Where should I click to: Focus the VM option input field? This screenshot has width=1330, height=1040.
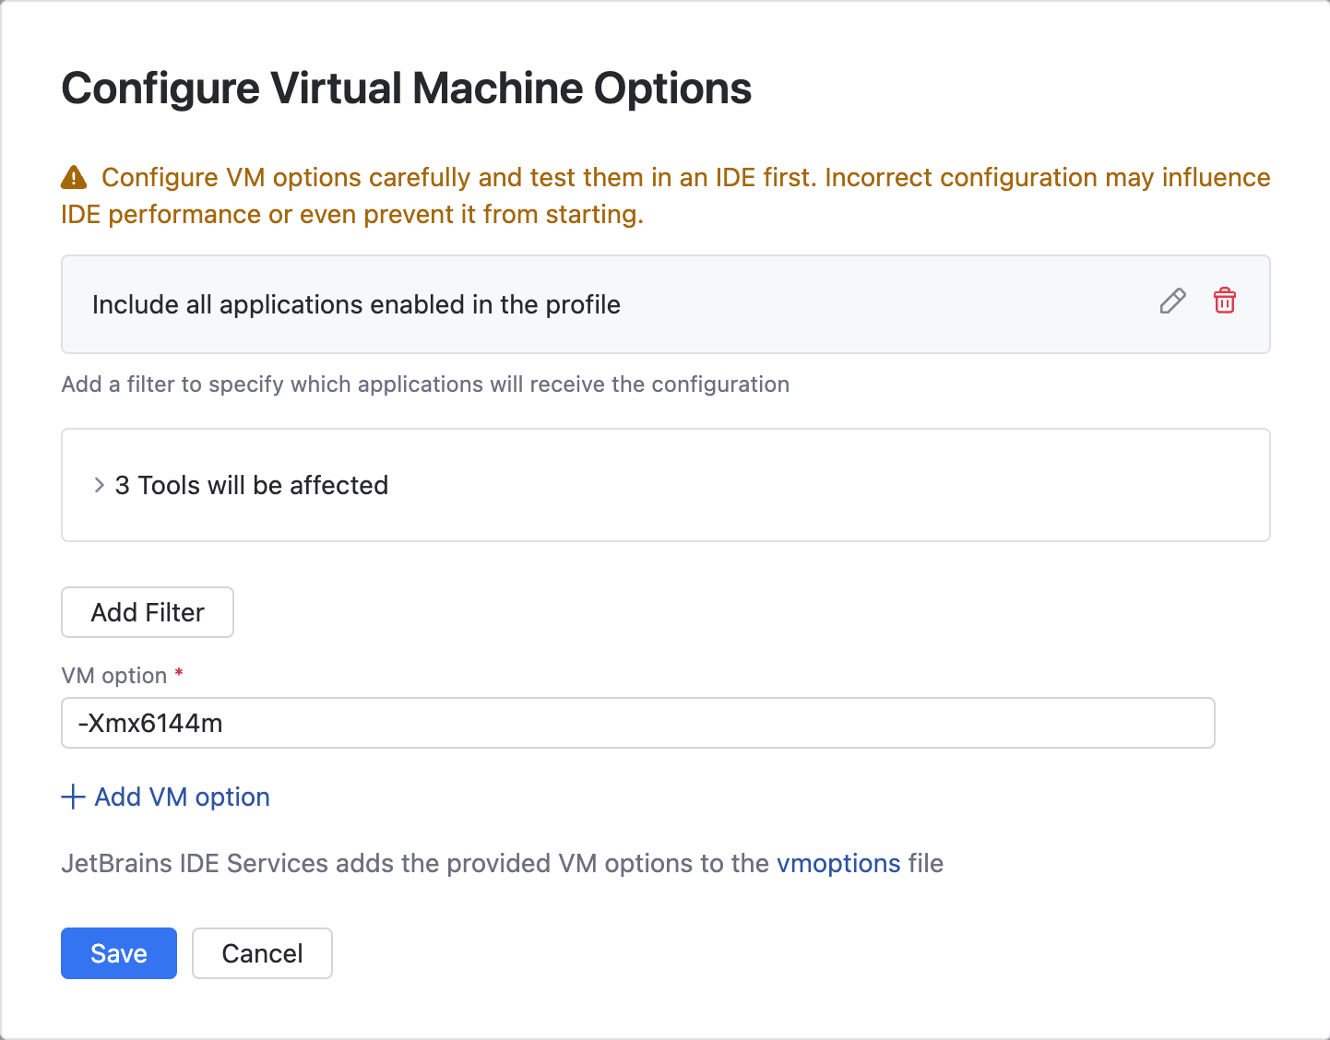coord(637,723)
